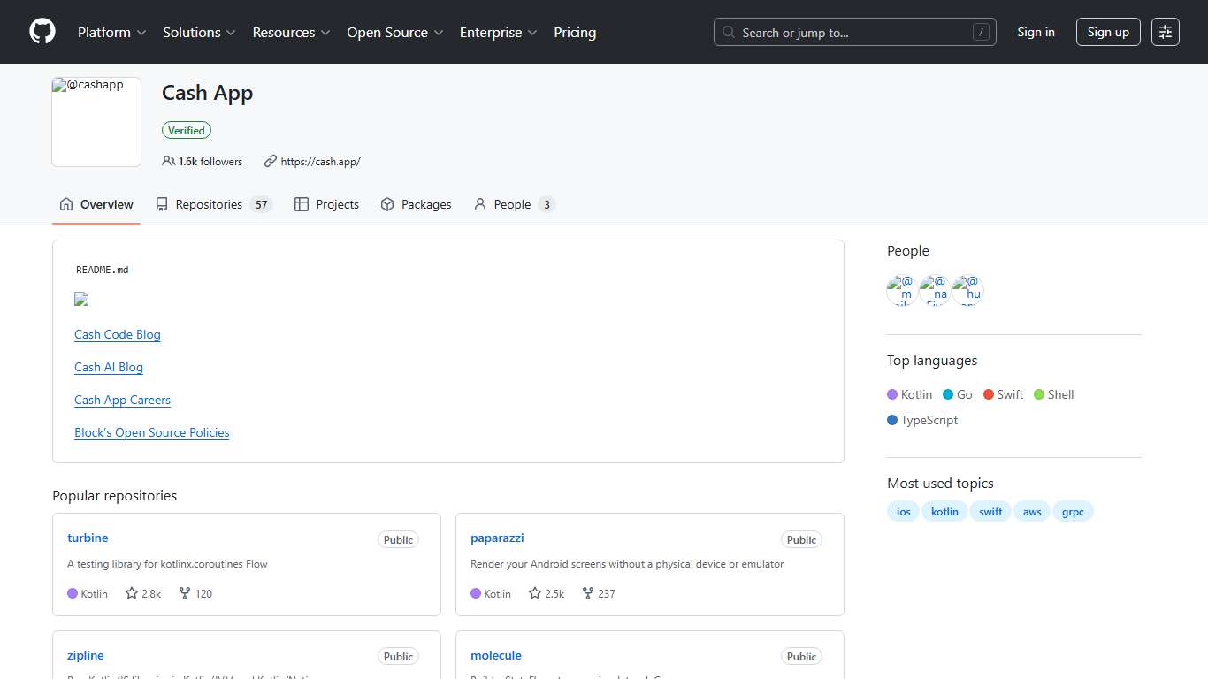Image resolution: width=1208 pixels, height=679 pixels.
Task: Expand the Open Source dropdown menu
Action: [x=394, y=32]
